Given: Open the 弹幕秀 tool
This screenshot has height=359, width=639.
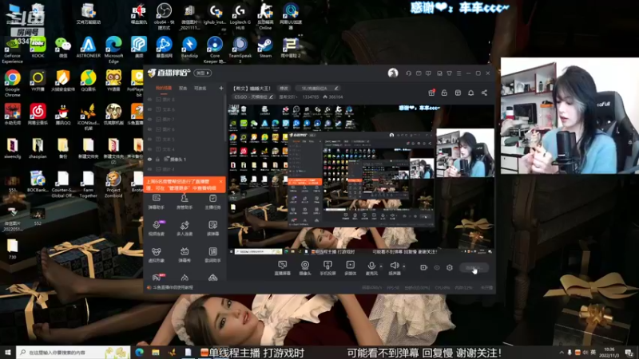Looking at the screenshot, I should pyautogui.click(x=185, y=254).
